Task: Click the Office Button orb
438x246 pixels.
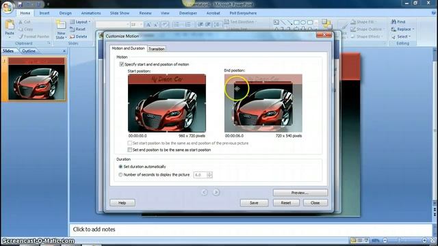Action: [x=7, y=7]
